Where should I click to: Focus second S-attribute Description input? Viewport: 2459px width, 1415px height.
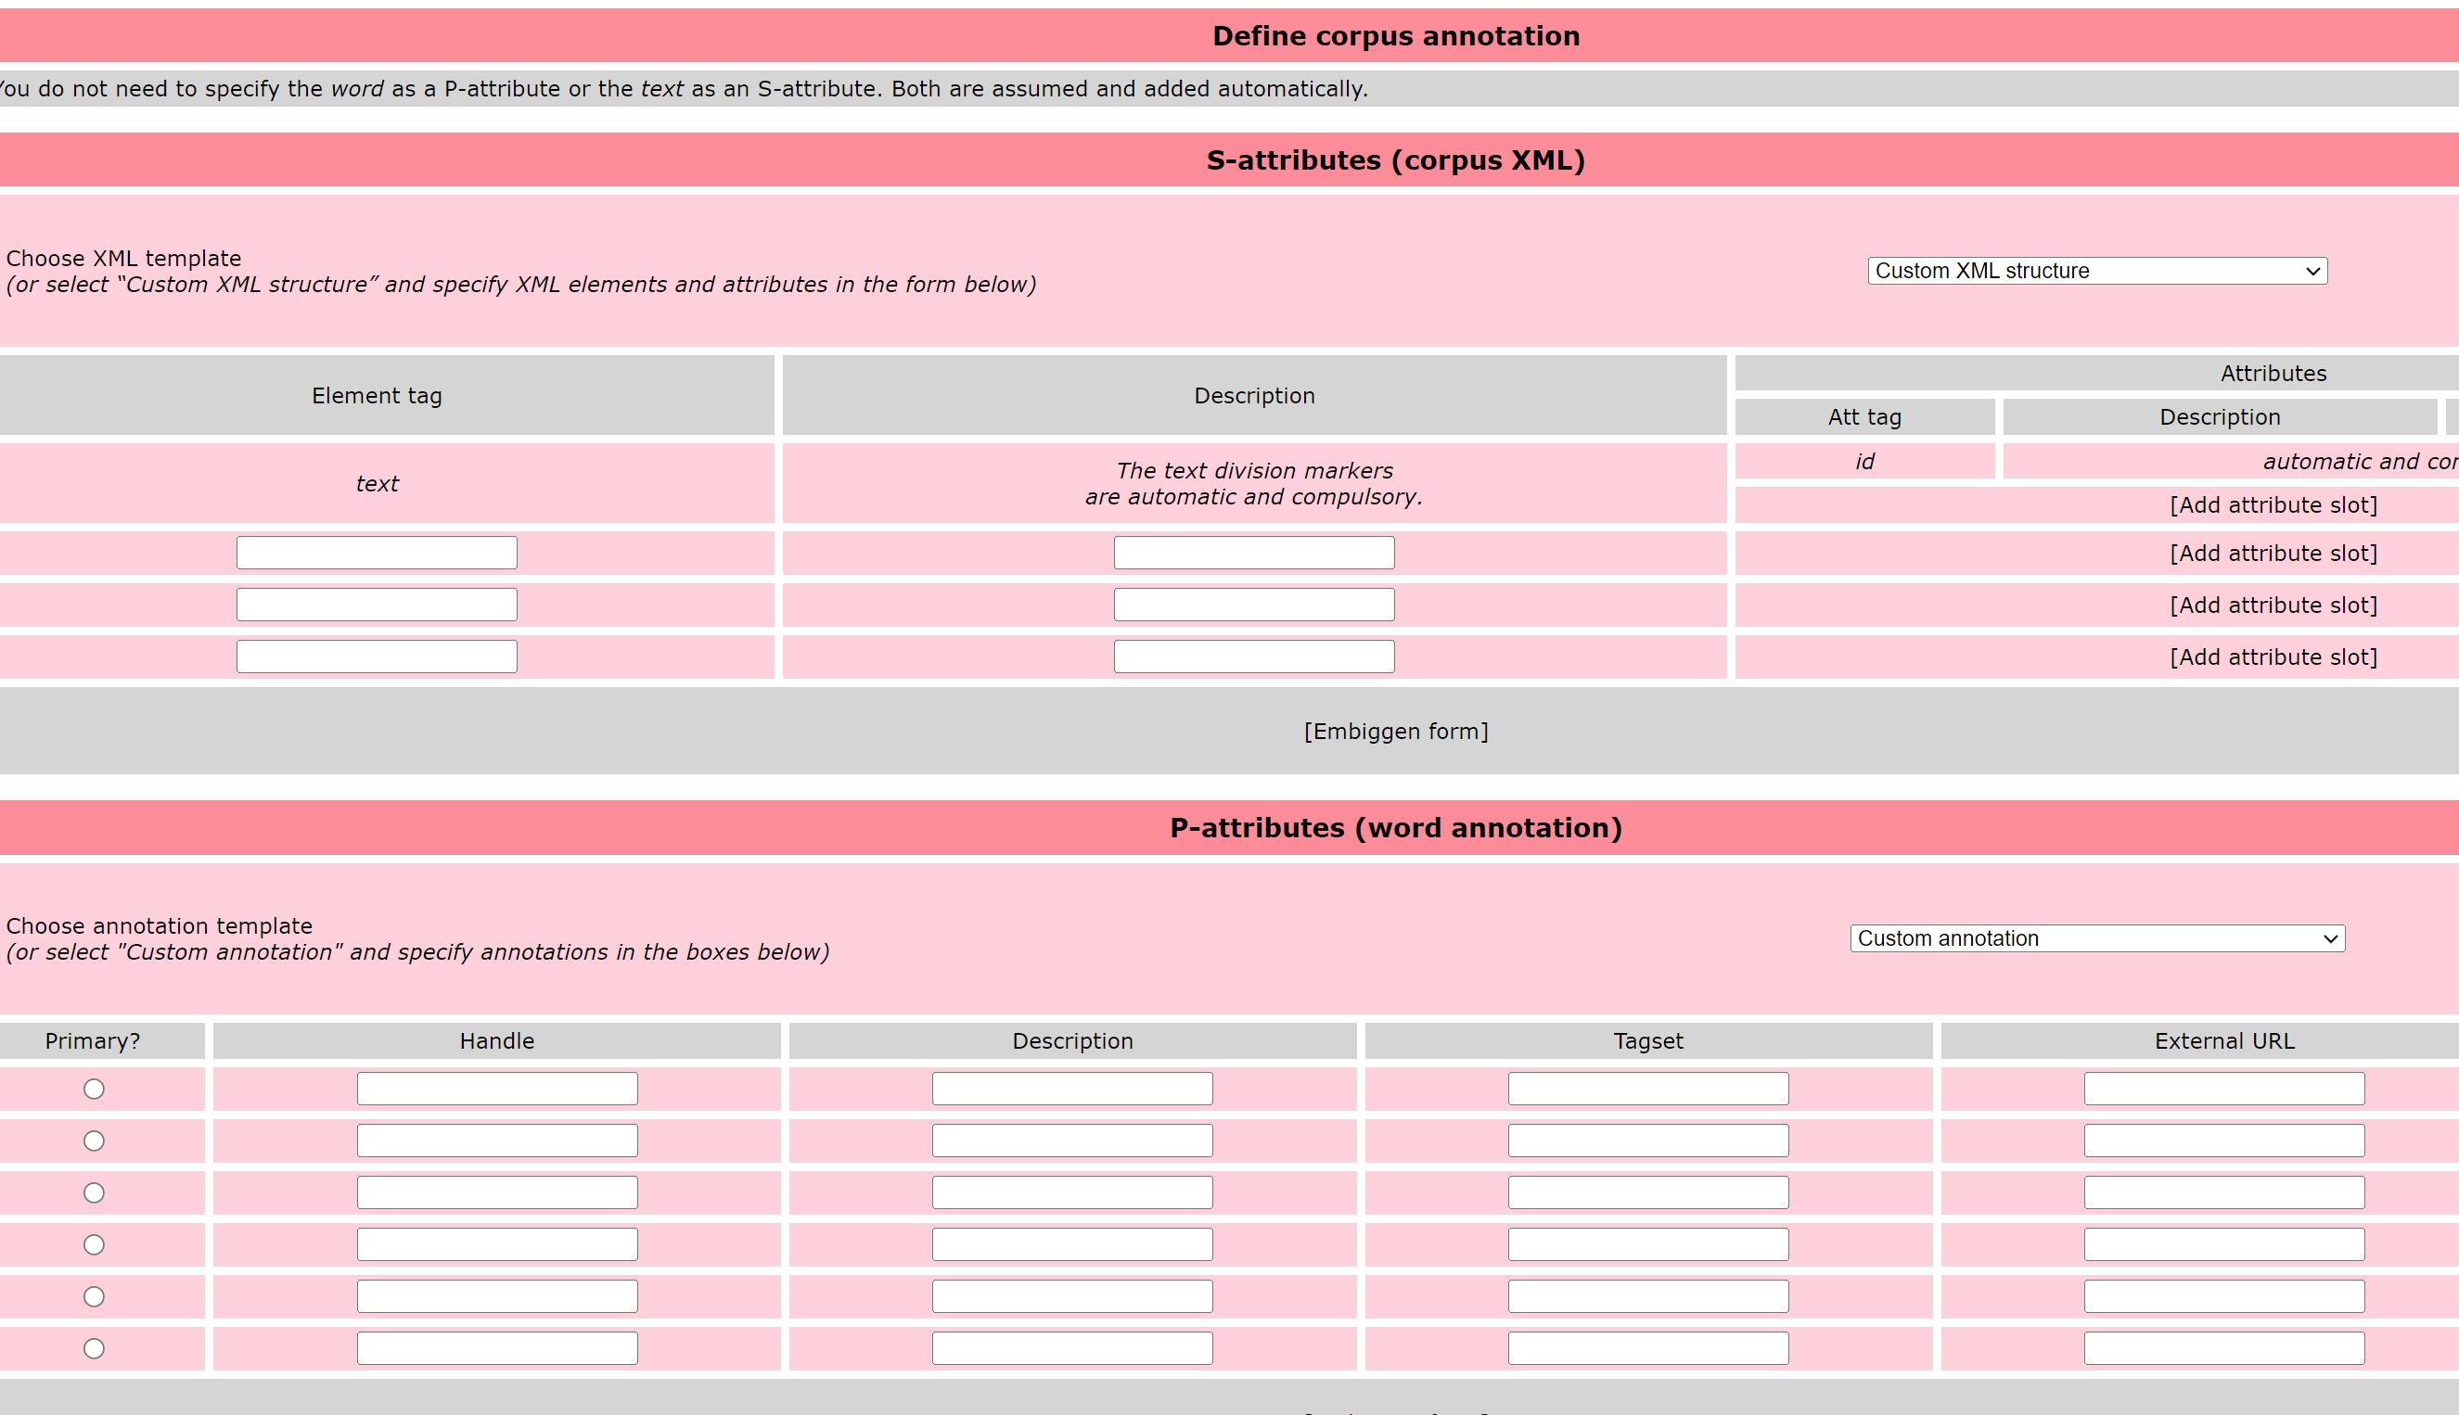[1254, 605]
